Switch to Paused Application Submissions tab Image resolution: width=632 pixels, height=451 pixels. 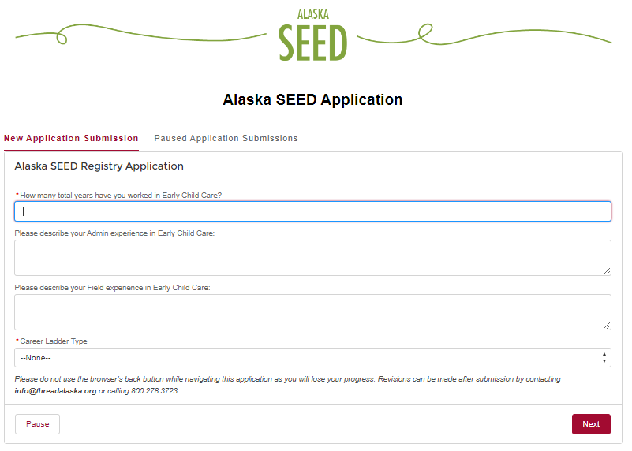pos(226,138)
